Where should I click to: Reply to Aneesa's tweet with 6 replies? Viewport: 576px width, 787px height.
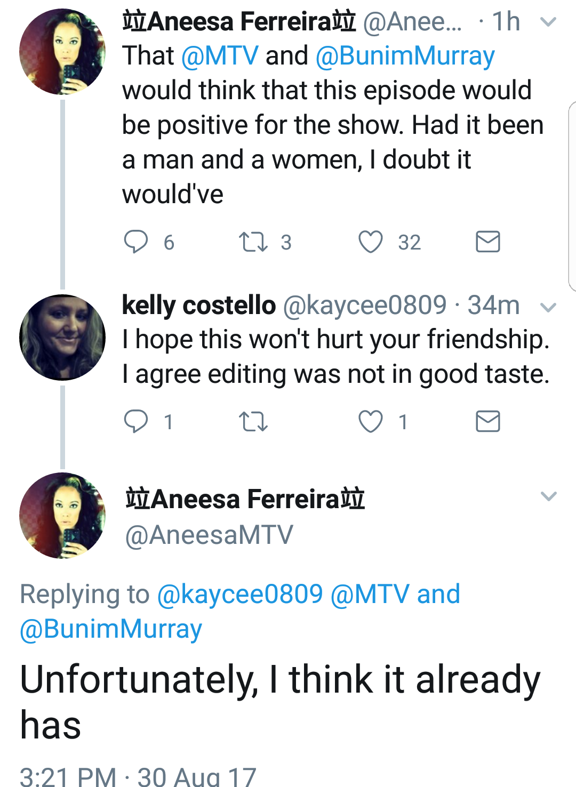click(136, 242)
